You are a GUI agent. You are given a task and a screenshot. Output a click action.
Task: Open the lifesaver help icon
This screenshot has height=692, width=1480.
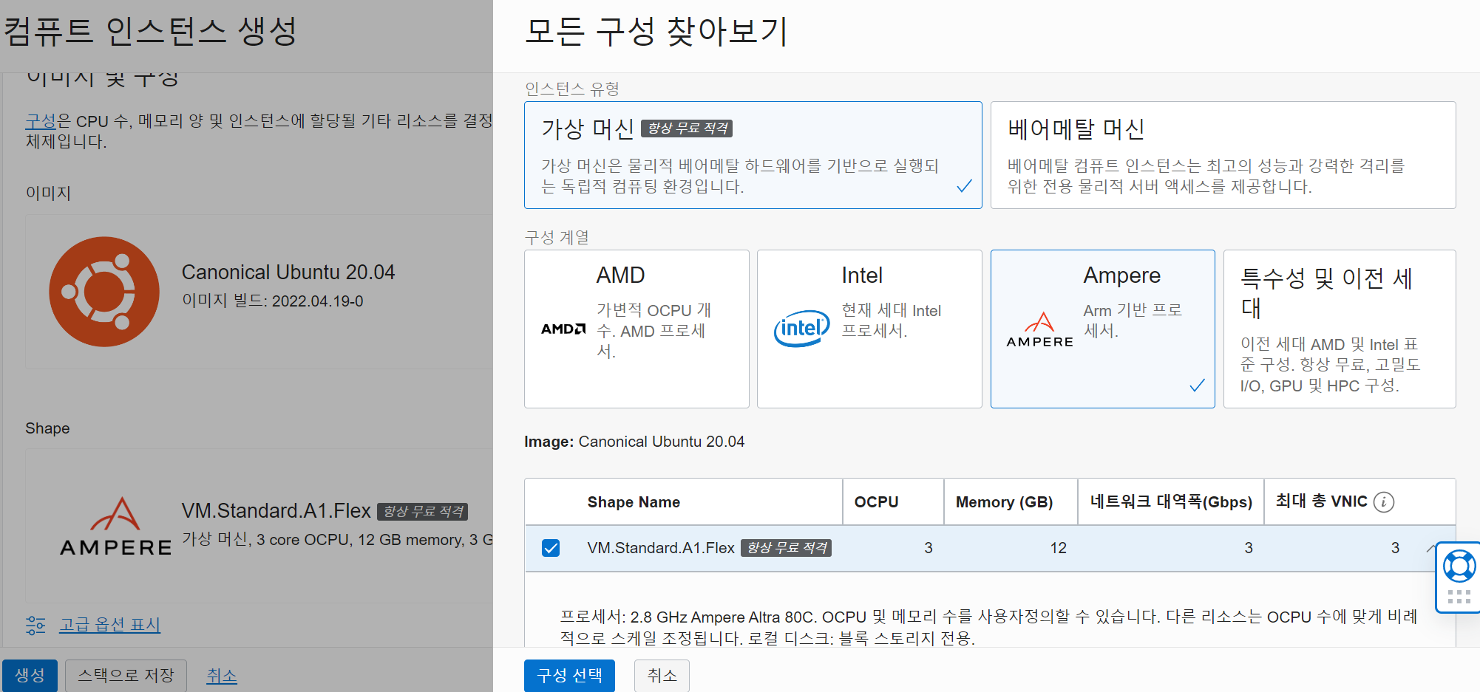(x=1459, y=566)
